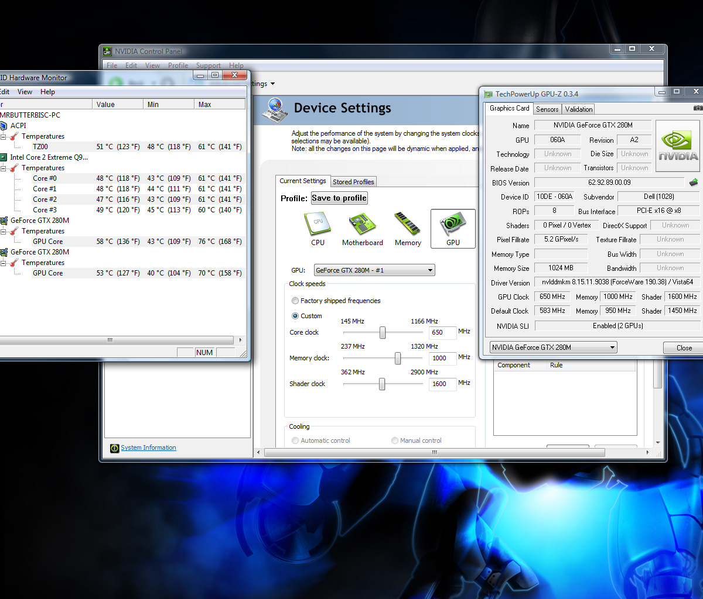Click the NVIDIA Control Panel title icon
Viewport: 703px width, 599px height.
click(108, 51)
